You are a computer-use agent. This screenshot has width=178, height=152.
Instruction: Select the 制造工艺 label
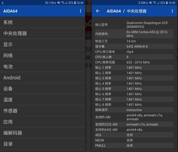[x=101, y=41]
